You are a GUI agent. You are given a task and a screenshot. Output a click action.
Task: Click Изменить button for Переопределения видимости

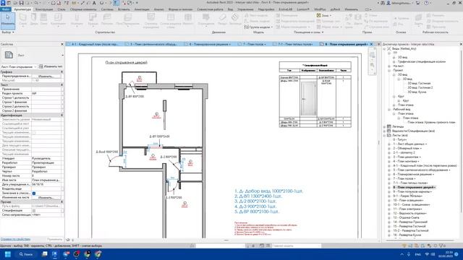[x=46, y=76]
